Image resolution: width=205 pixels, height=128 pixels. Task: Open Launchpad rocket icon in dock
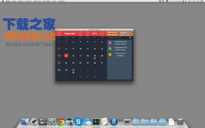[34, 122]
